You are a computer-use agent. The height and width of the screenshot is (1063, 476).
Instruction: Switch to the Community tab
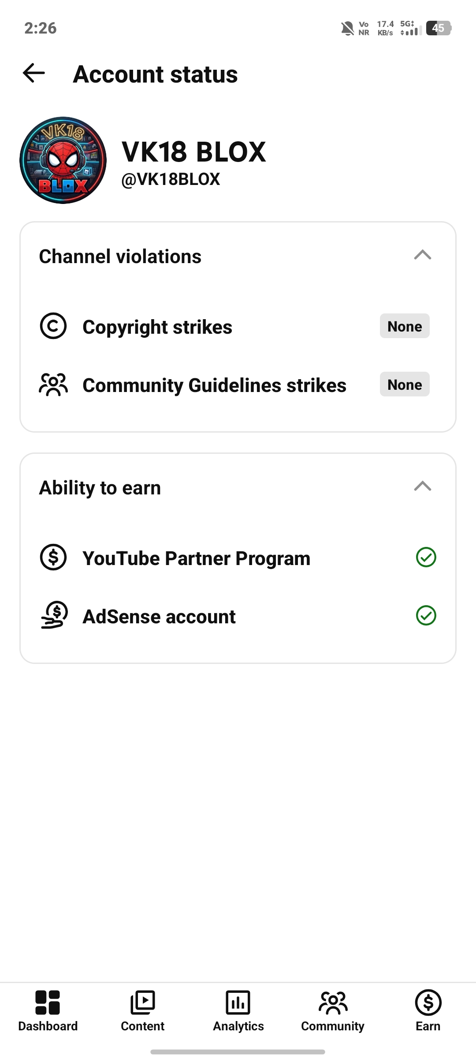point(333,1011)
